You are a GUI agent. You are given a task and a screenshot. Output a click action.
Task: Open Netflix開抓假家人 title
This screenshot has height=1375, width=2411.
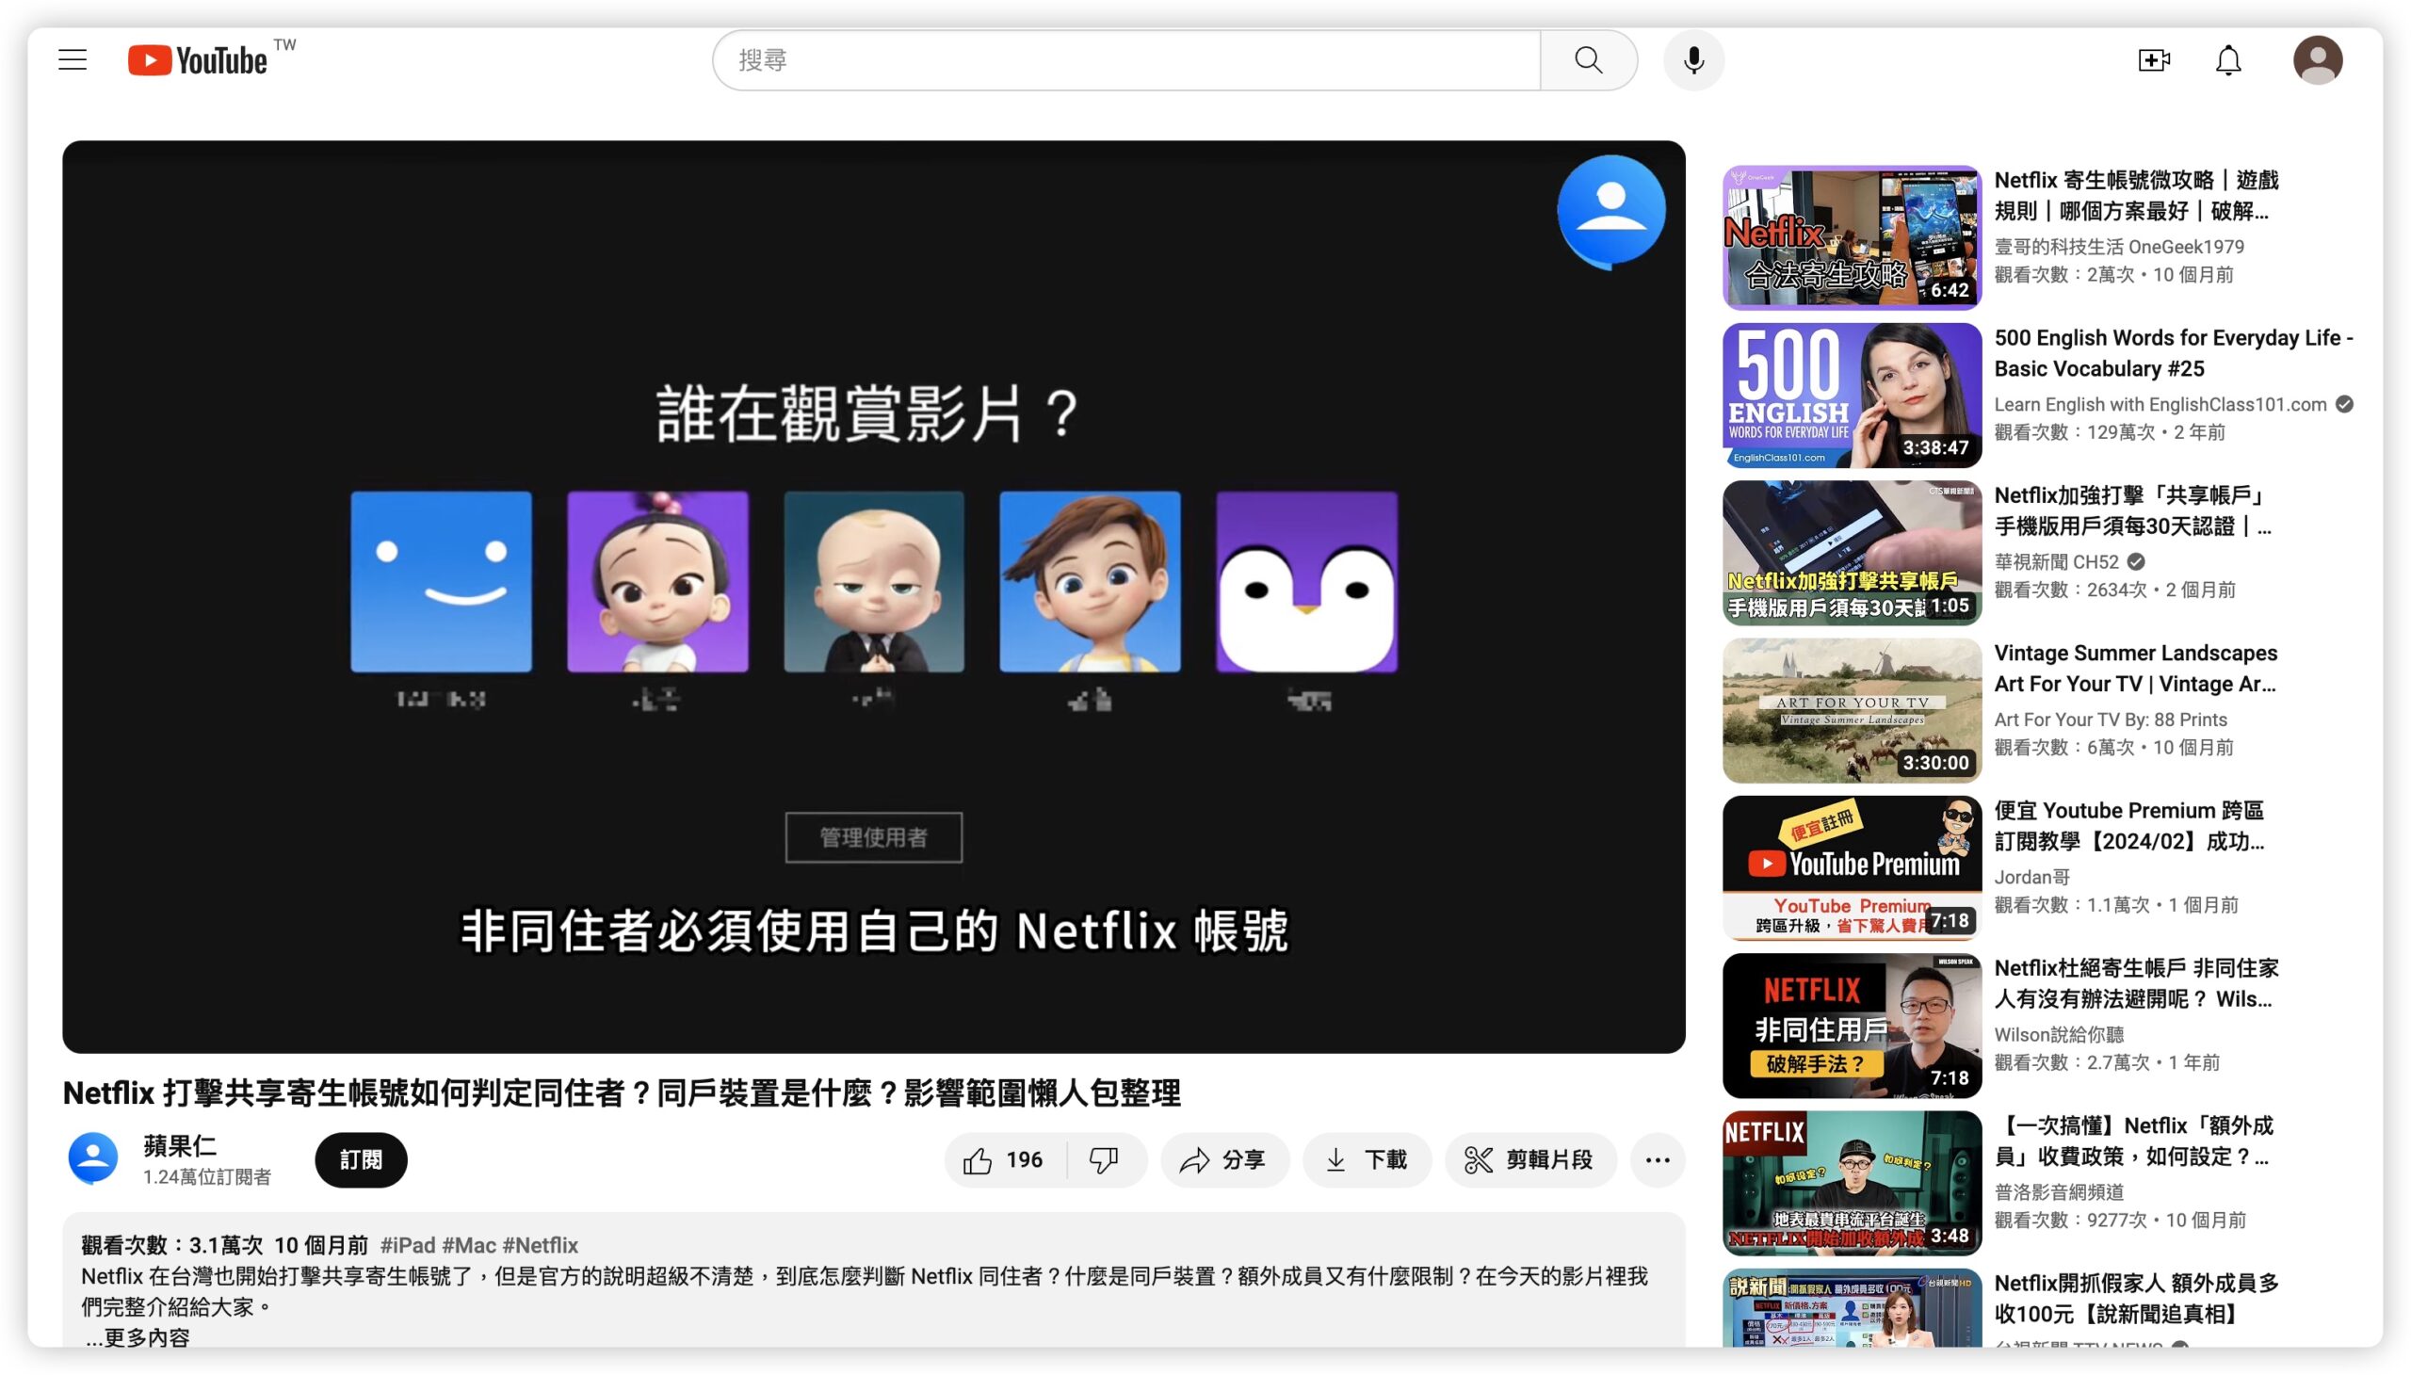coord(2136,1299)
